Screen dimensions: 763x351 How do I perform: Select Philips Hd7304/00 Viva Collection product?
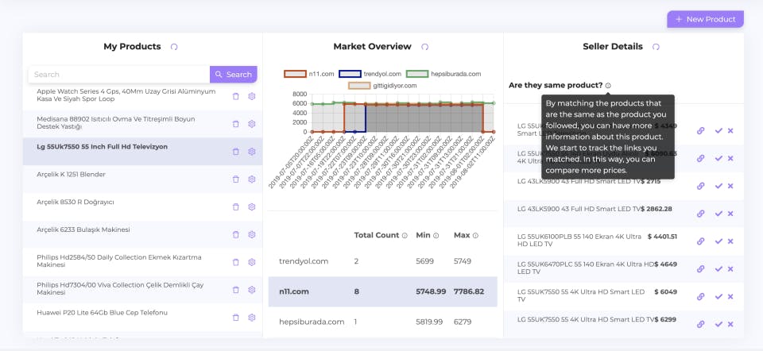(142, 290)
